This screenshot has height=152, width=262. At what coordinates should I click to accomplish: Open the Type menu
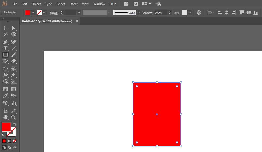(x=49, y=4)
